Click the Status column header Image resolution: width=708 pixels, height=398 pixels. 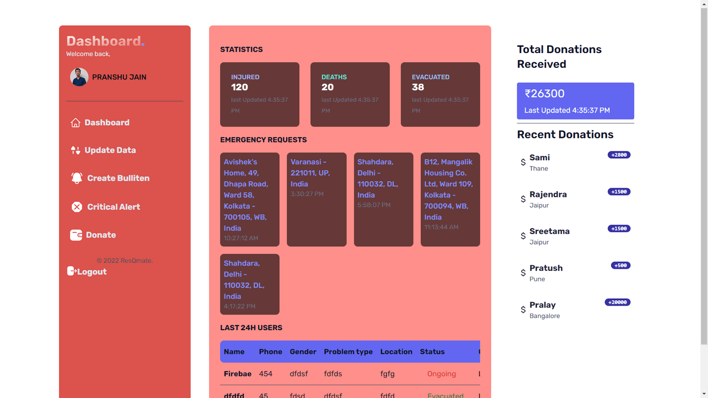click(432, 352)
